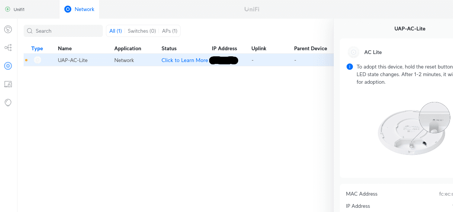Viewport: 453px width, 212px height.
Task: Open the Client Devices sidebar icon
Action: (8, 84)
